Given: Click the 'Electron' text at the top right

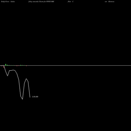Looking at the screenshot, I should 111,2.
